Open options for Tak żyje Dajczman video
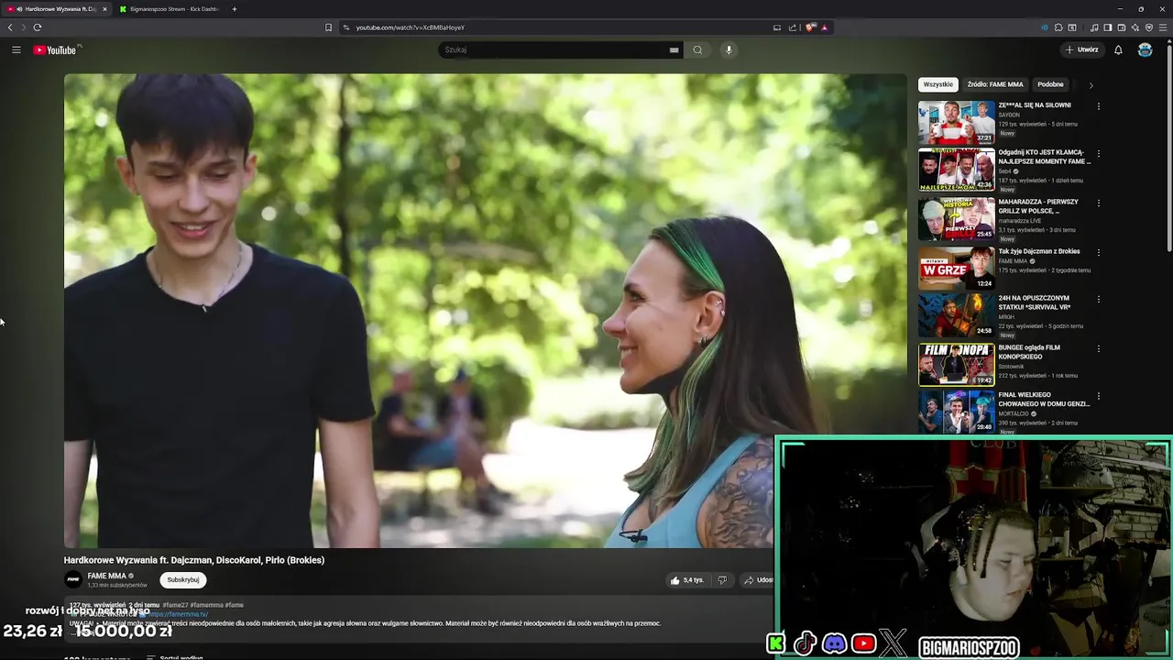The height and width of the screenshot is (660, 1173). coord(1098,252)
